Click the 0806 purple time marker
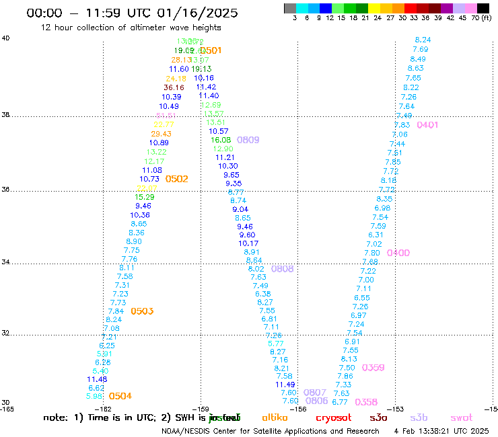This screenshot has width=498, height=437. (x=317, y=401)
